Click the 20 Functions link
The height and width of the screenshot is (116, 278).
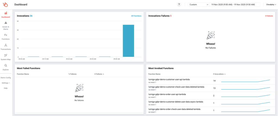point(136,16)
